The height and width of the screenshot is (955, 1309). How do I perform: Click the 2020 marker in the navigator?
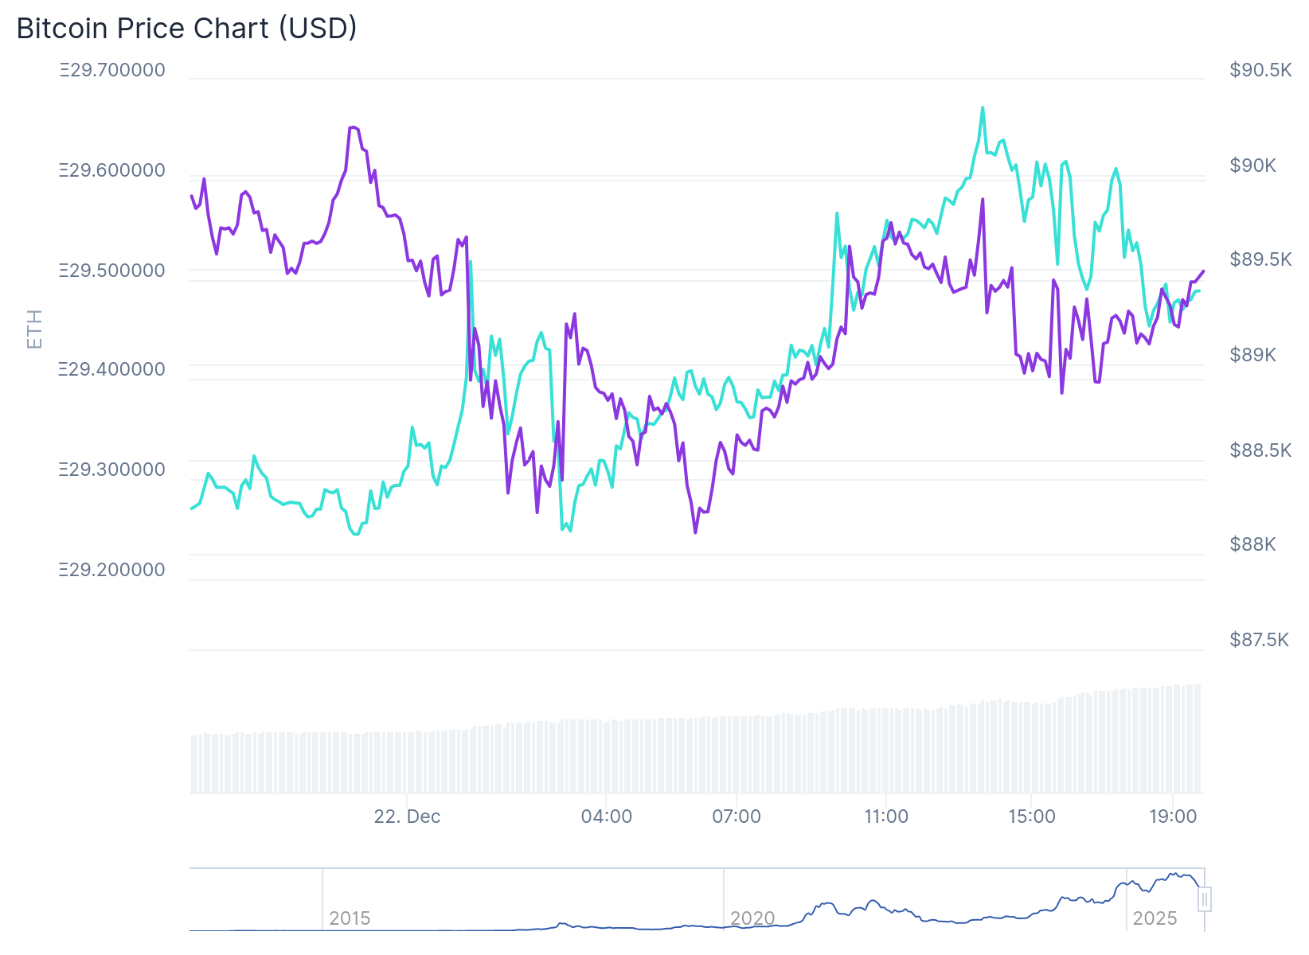[752, 918]
